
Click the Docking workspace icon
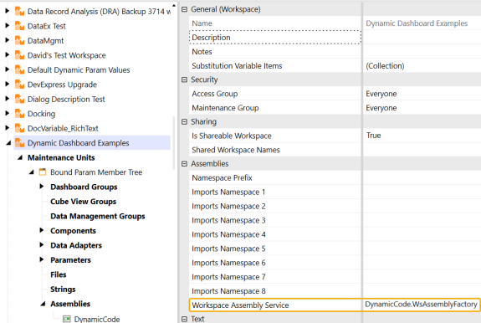(x=19, y=114)
